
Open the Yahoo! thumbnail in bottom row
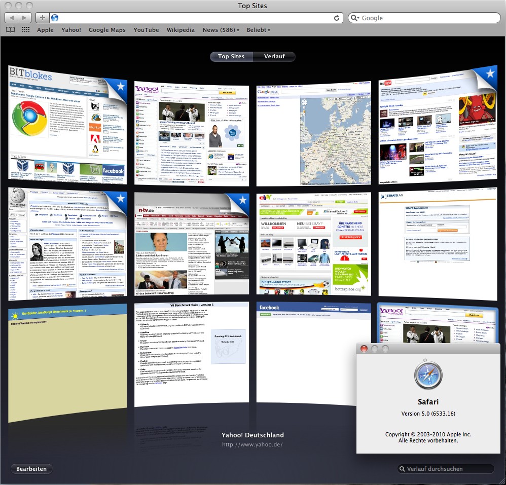438,323
